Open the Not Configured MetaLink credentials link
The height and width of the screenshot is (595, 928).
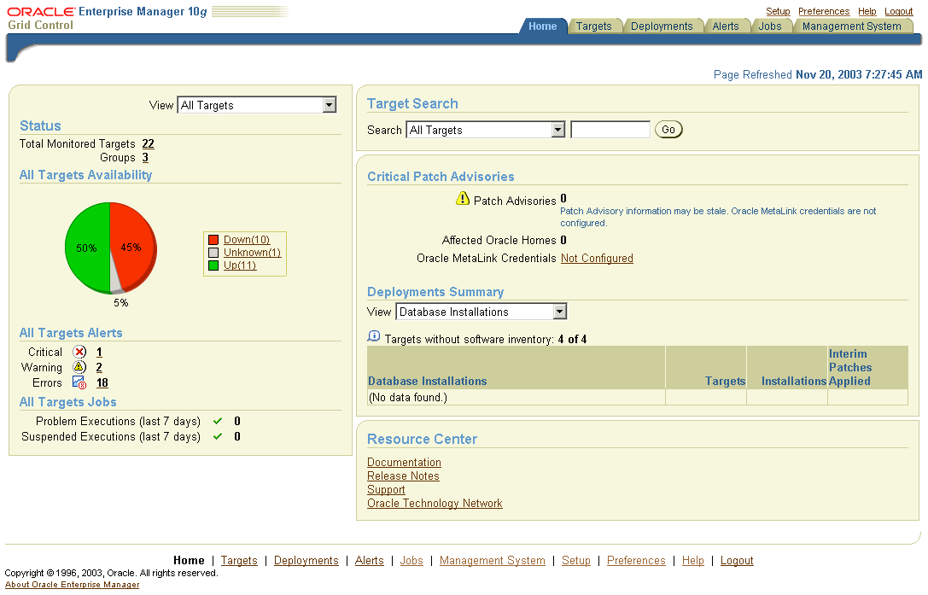click(597, 259)
